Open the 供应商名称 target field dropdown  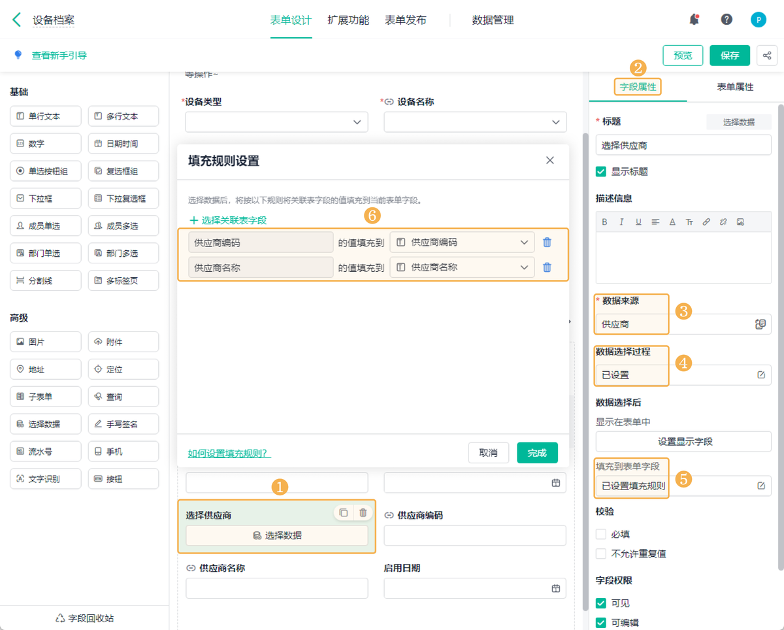(x=523, y=267)
